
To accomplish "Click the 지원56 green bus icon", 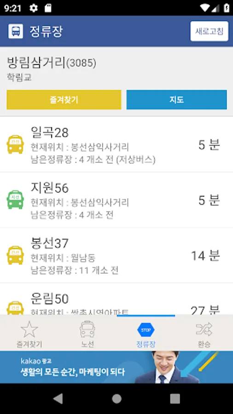I will point(15,200).
